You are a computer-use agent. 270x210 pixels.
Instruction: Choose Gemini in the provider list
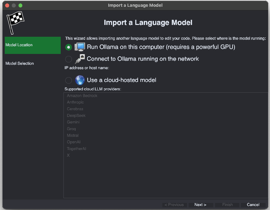coord(73,122)
